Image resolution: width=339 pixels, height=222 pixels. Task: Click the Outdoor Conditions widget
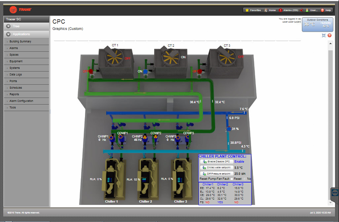(x=317, y=24)
